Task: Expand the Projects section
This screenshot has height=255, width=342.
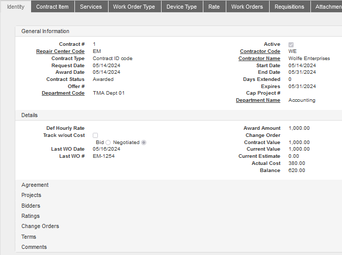Action: pos(31,195)
